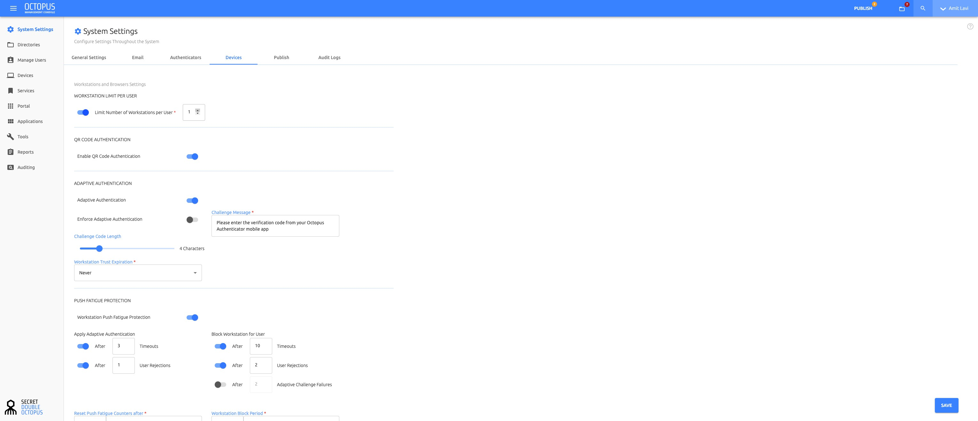This screenshot has width=978, height=421.
Task: Click the Auditing magnifier icon
Action: click(11, 167)
